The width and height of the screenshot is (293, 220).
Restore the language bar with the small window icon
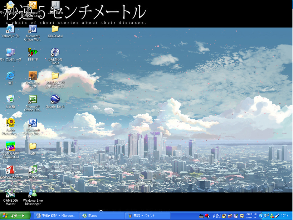click(255, 214)
